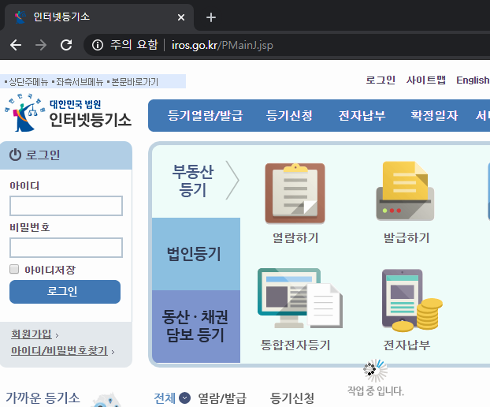Open the 전자납부 top menu
The height and width of the screenshot is (407, 490).
pos(362,115)
